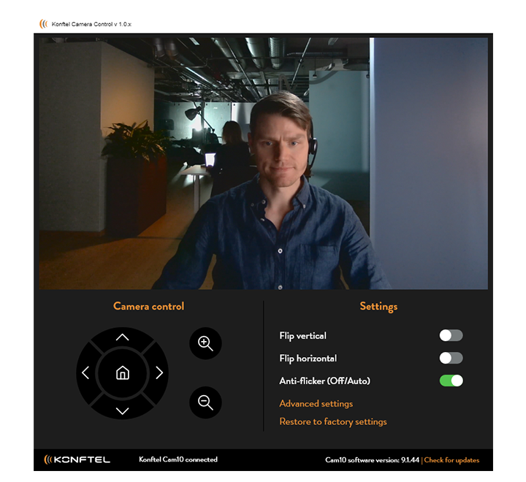526x482 pixels.
Task: Click the live camera video preview
Action: click(x=263, y=163)
